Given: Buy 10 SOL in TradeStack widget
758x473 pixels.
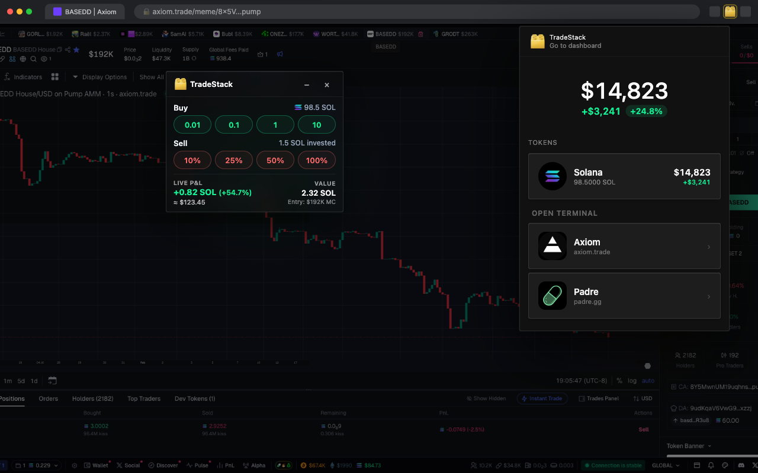Looking at the screenshot, I should pyautogui.click(x=317, y=125).
